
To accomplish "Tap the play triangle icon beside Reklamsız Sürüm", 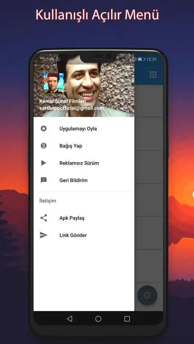I will pyautogui.click(x=44, y=163).
